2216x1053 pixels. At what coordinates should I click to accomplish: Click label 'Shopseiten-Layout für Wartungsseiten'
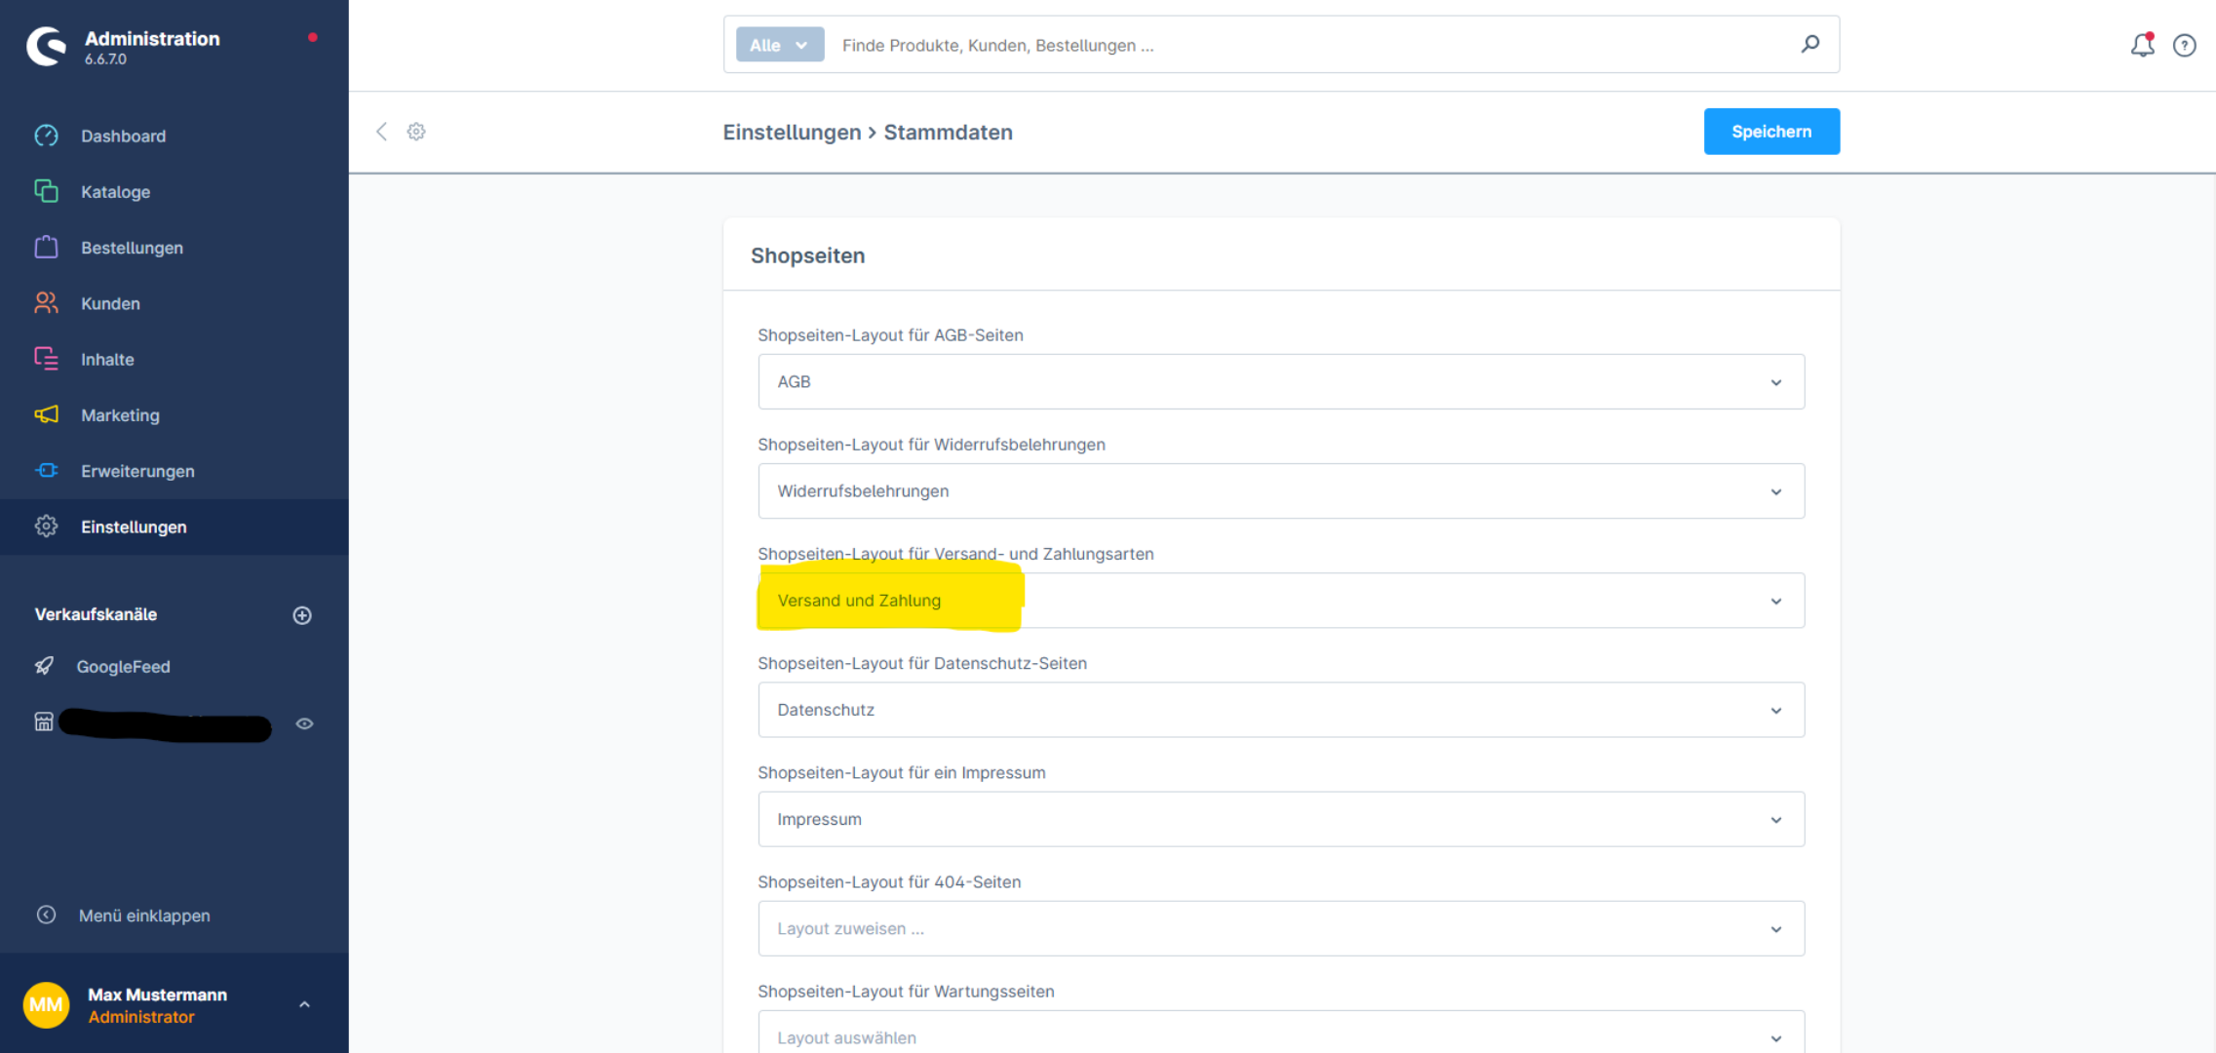(906, 991)
